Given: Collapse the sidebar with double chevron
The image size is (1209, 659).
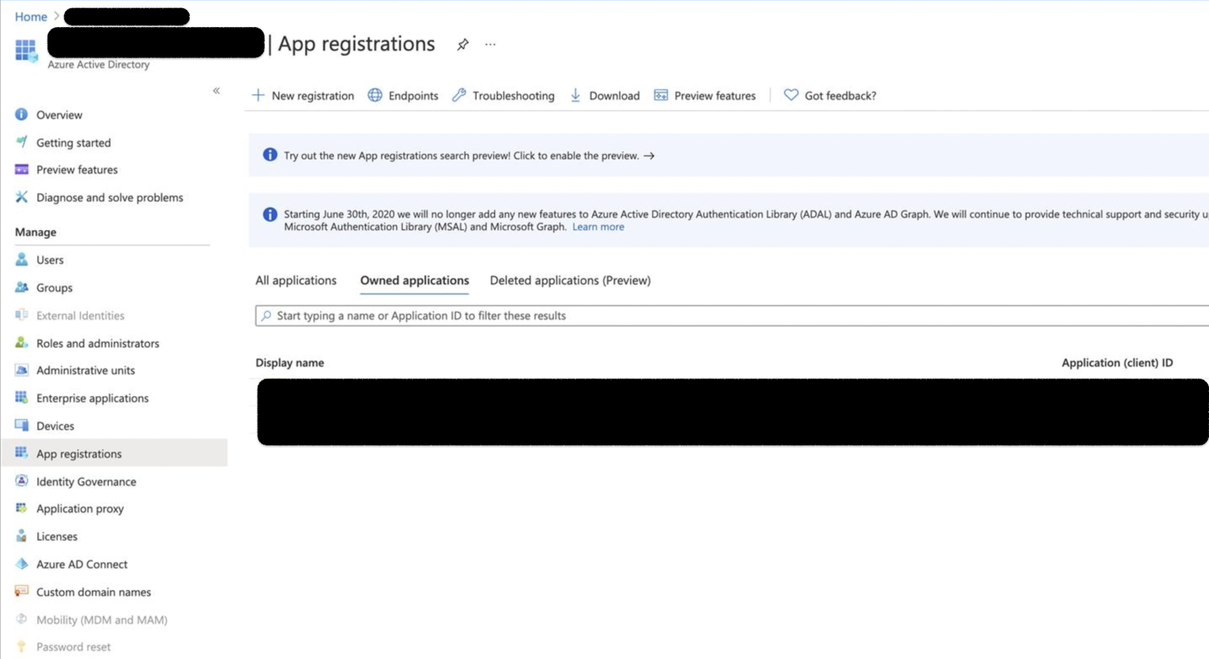Looking at the screenshot, I should (216, 91).
